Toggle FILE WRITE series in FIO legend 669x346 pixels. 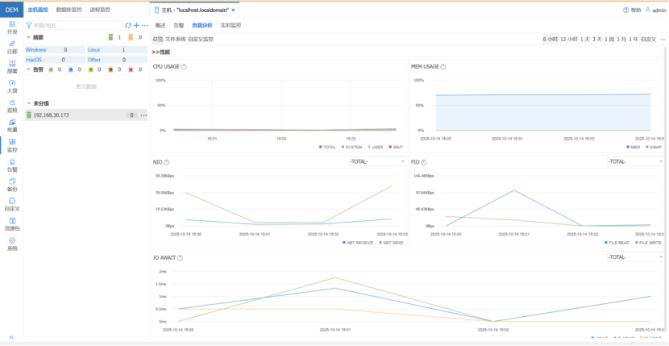pos(649,243)
